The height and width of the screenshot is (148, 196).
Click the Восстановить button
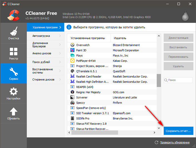click(x=178, y=47)
